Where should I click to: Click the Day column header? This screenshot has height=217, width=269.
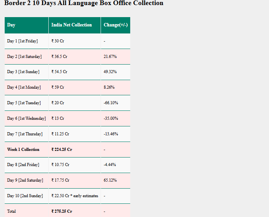point(11,25)
